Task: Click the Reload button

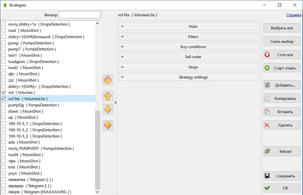Action: click(x=282, y=152)
